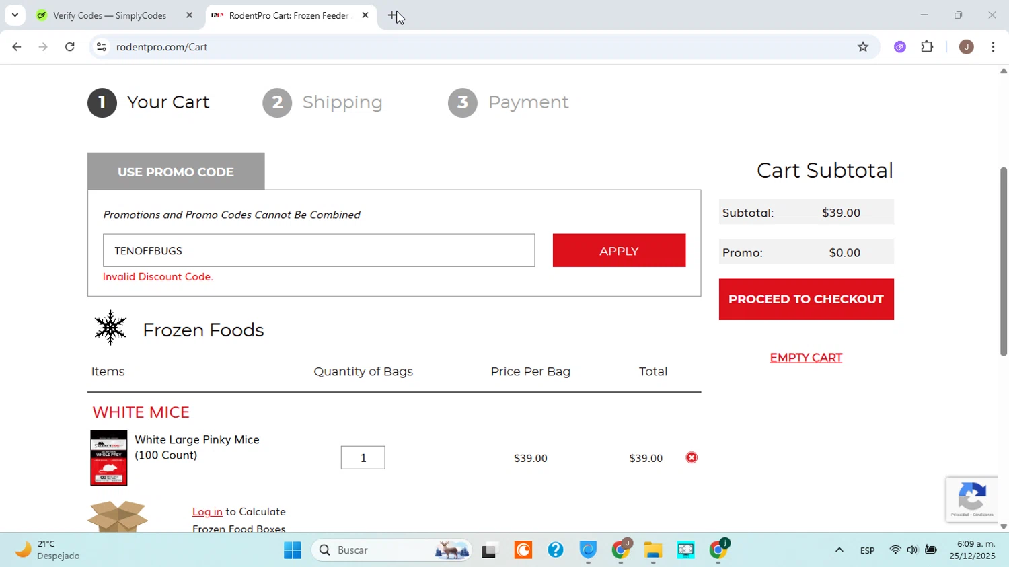Reload the RodentPro cart page

70,47
